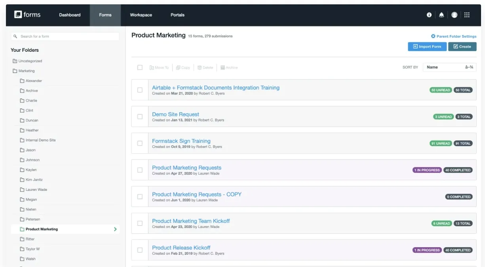Image resolution: width=485 pixels, height=267 pixels.
Task: Click the Create button
Action: (462, 47)
